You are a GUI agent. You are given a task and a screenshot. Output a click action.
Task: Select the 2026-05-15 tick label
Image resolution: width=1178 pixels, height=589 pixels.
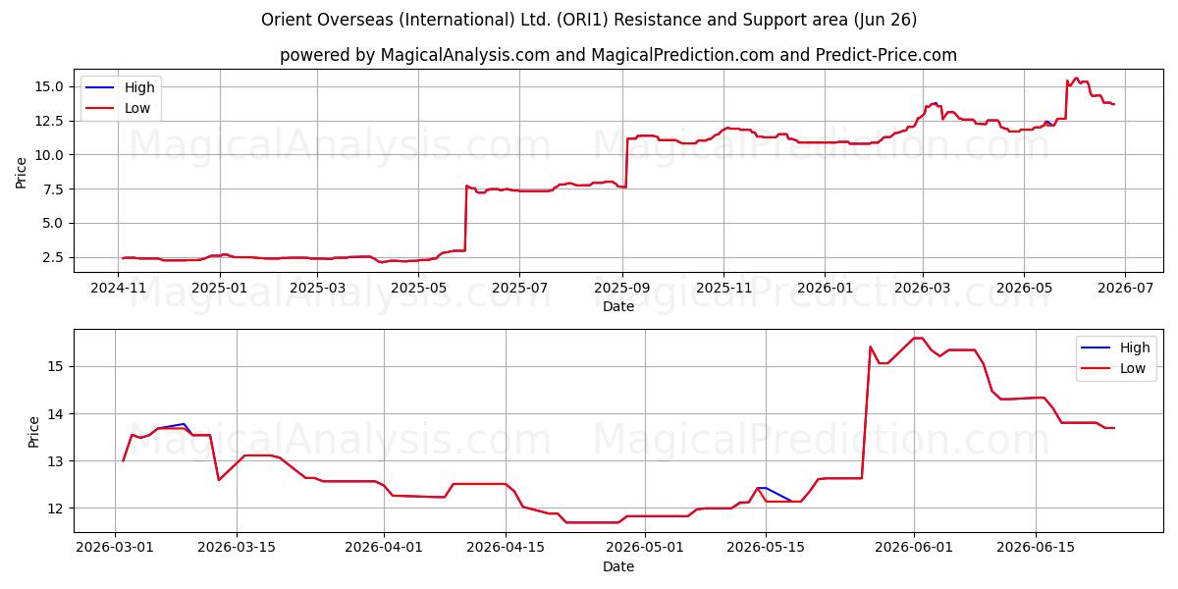767,547
